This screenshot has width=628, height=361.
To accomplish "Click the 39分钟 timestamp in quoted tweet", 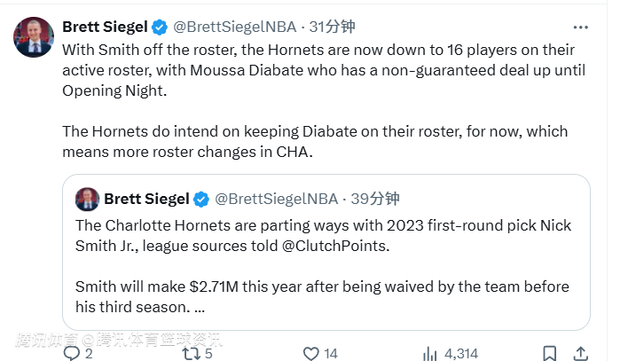I will point(375,199).
